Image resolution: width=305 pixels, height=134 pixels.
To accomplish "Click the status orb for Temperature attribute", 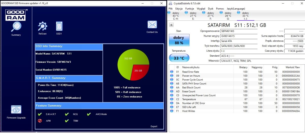I will (172, 99).
